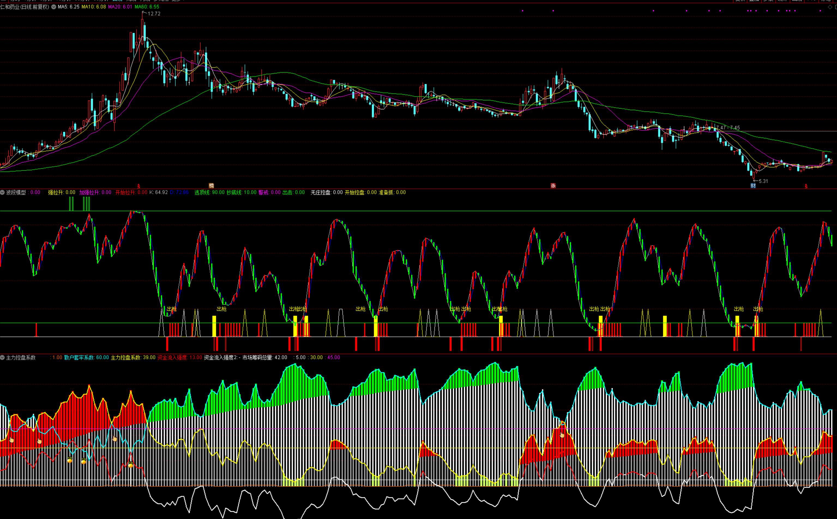Click the 加强拉升: 0.00 value
The width and height of the screenshot is (837, 519).
[95, 193]
